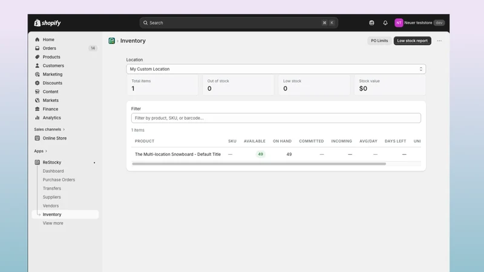This screenshot has width=484, height=272.
Task: Expand the Apps section
Action: pos(41,151)
